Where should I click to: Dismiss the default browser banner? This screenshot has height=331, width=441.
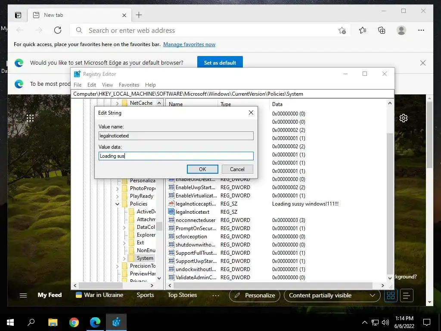pos(423,63)
